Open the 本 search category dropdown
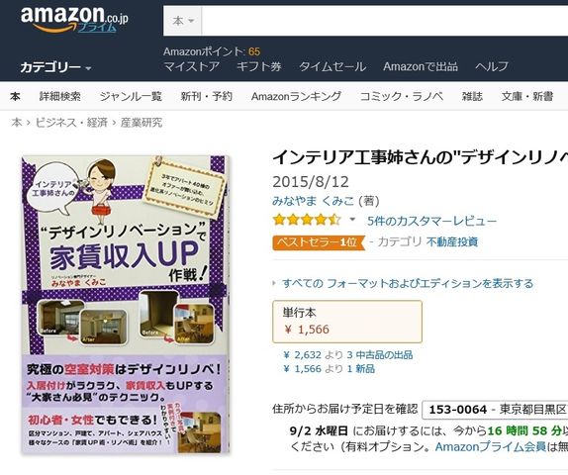The width and height of the screenshot is (568, 475). pos(182,21)
